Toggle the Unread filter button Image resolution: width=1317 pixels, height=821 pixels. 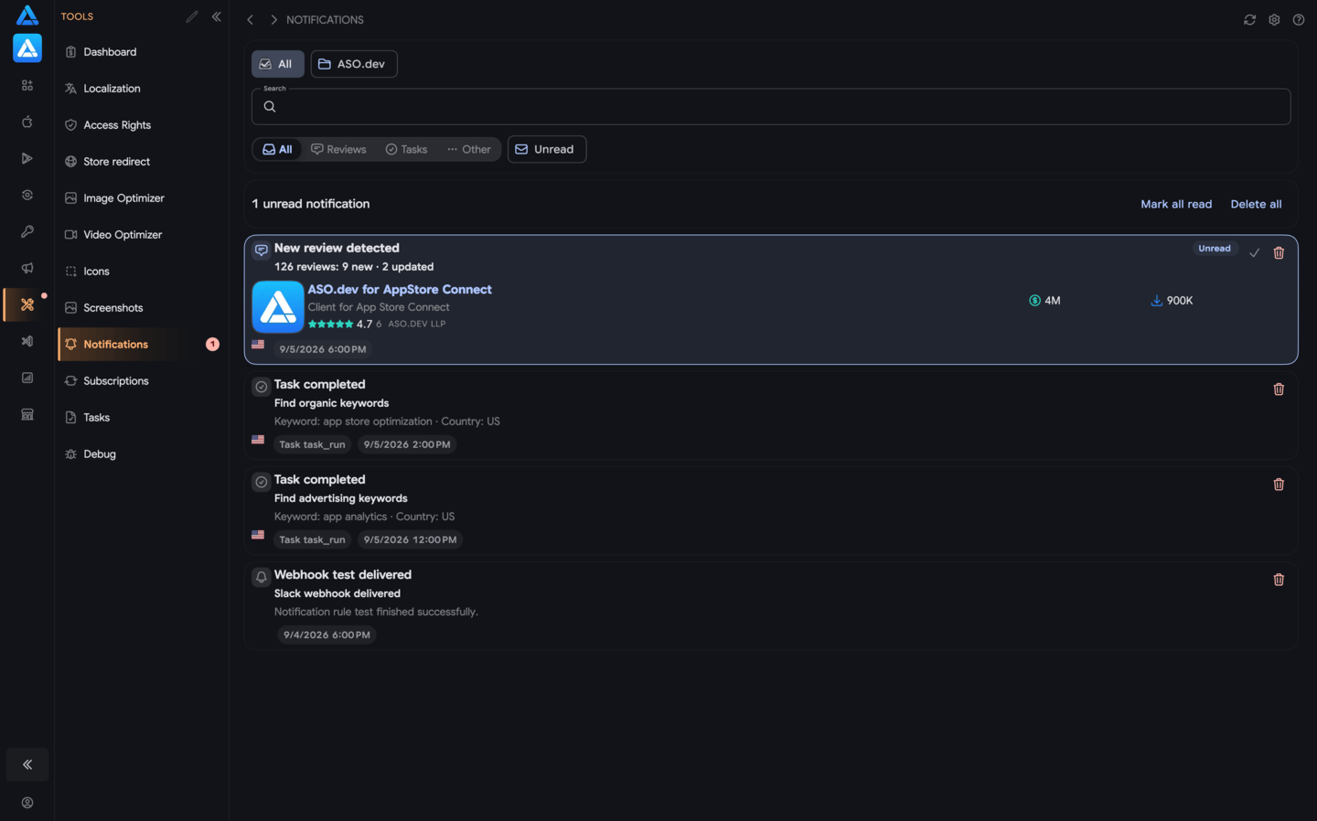click(547, 149)
